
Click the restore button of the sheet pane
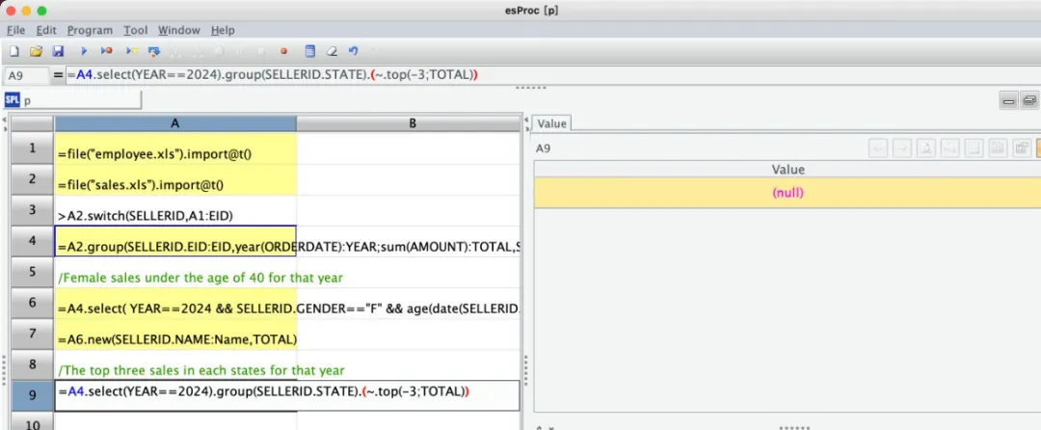[1028, 100]
